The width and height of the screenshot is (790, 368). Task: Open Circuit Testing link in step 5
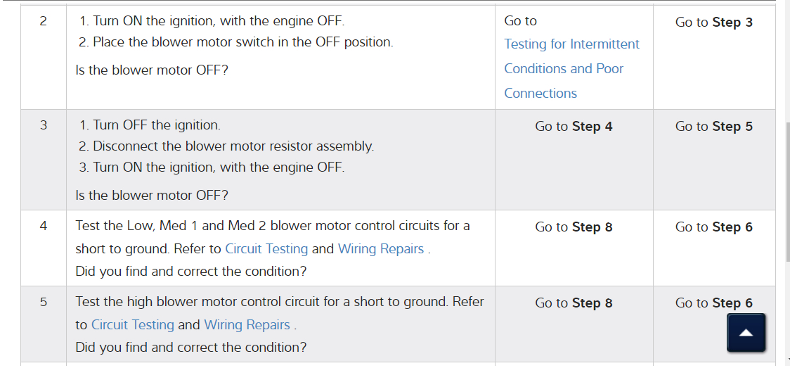point(133,325)
